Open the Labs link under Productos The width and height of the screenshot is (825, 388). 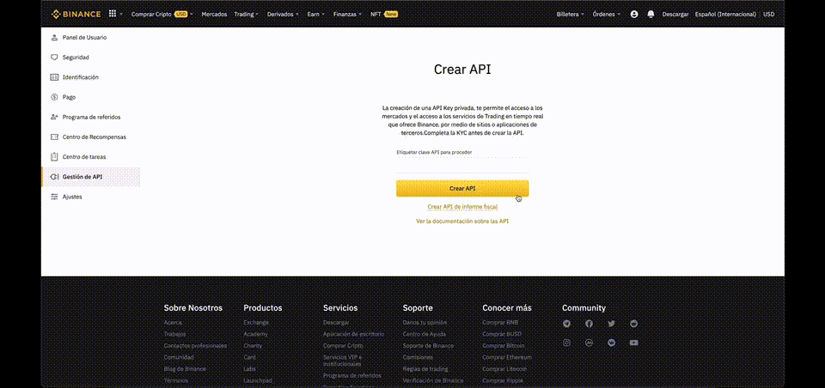pyautogui.click(x=249, y=368)
